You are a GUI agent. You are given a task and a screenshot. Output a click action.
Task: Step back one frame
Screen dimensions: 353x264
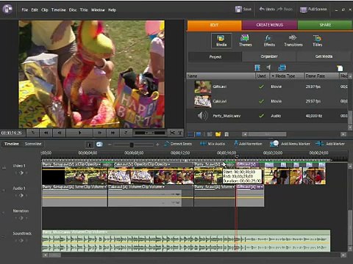(60, 133)
